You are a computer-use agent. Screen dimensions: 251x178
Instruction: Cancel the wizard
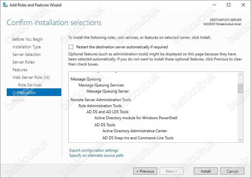tap(232, 171)
